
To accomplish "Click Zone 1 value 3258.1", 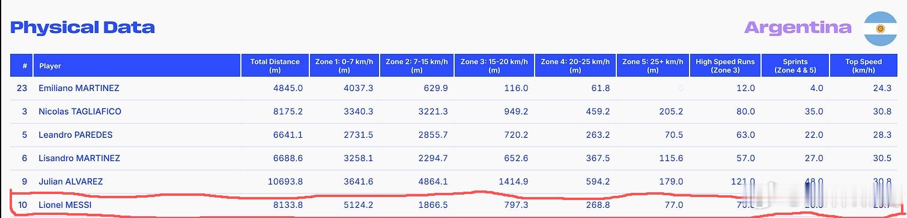I will click(359, 158).
